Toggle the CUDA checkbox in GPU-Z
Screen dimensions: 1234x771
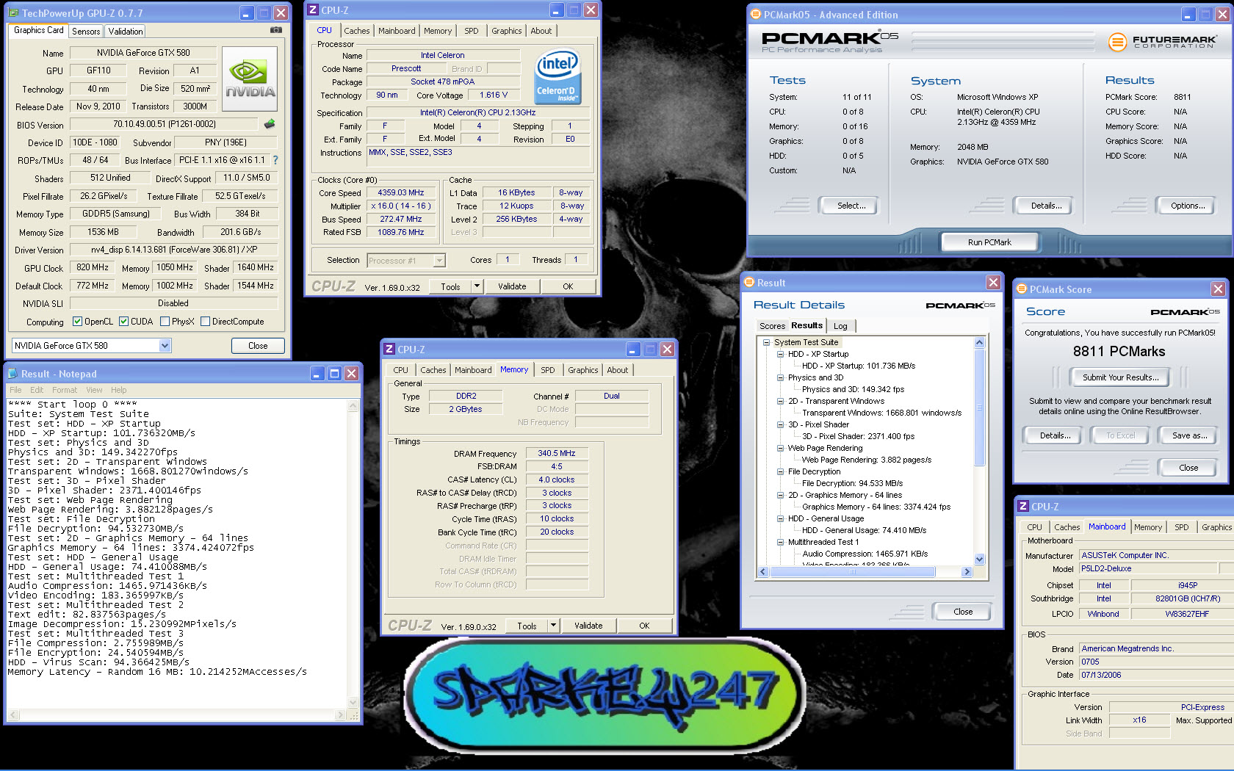123,322
